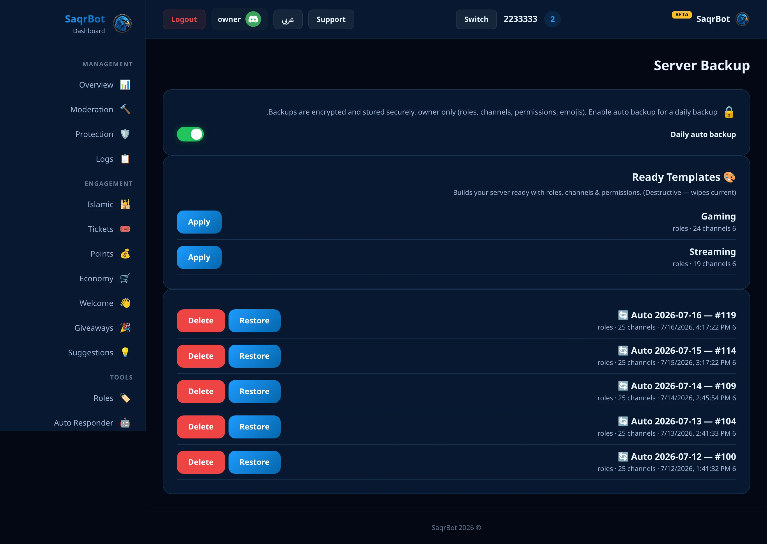
Task: Click the sync icon of backup #104
Action: [623, 421]
